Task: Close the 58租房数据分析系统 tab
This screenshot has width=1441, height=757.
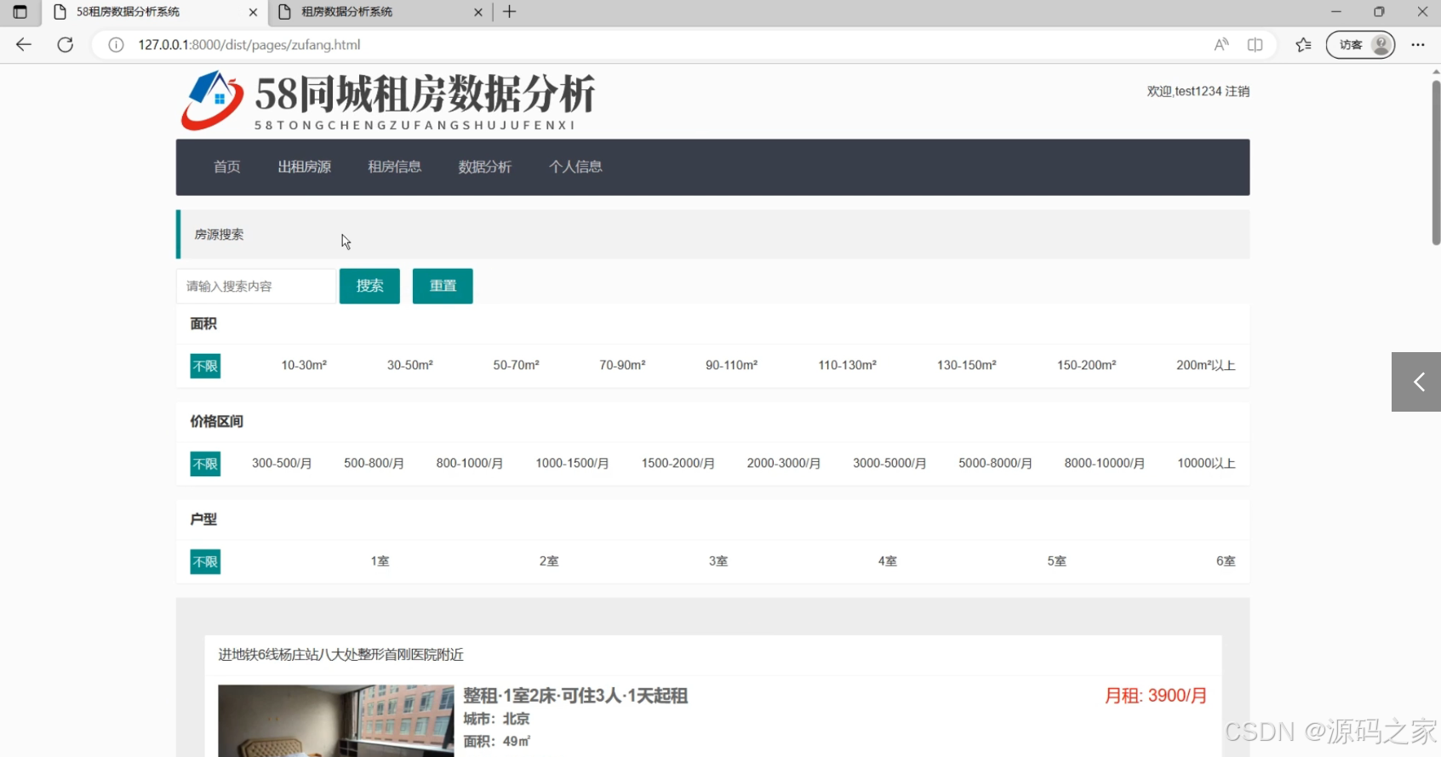Action: point(253,12)
